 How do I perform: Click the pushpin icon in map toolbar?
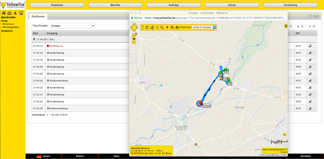click(167, 27)
